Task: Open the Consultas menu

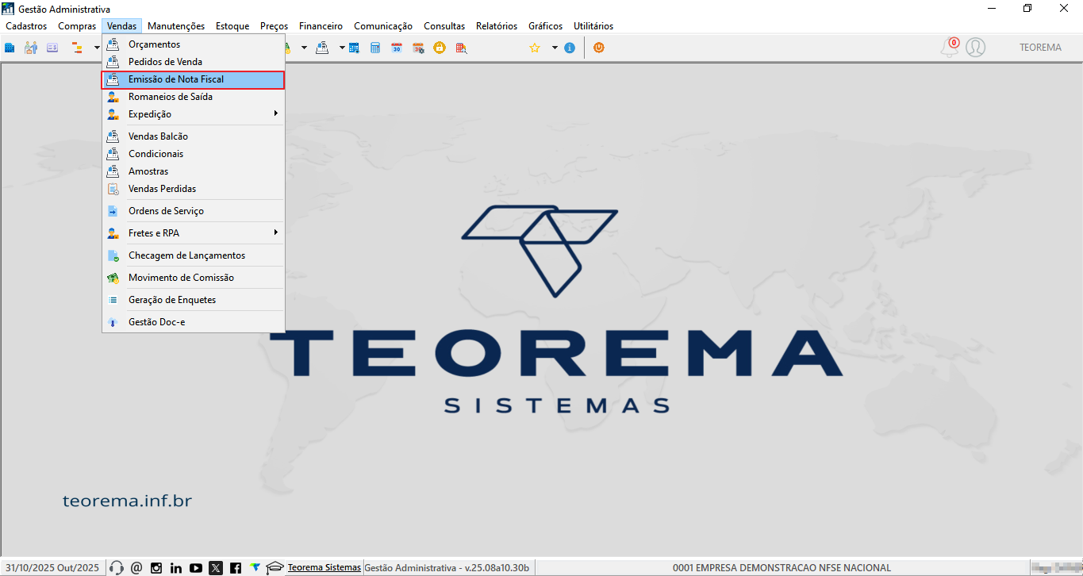Action: [444, 26]
